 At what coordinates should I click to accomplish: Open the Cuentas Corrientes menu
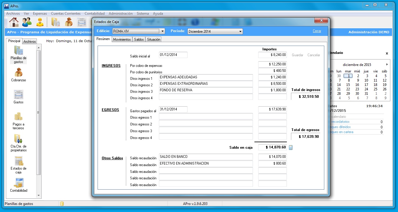coord(65,14)
